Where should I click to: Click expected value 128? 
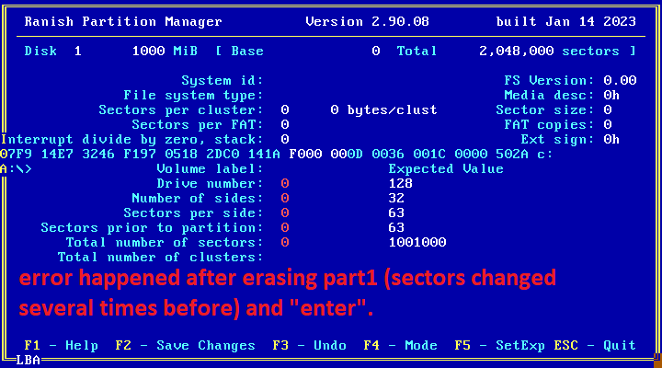click(x=400, y=184)
